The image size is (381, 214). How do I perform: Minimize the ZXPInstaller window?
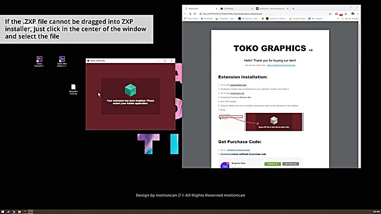coord(158,61)
